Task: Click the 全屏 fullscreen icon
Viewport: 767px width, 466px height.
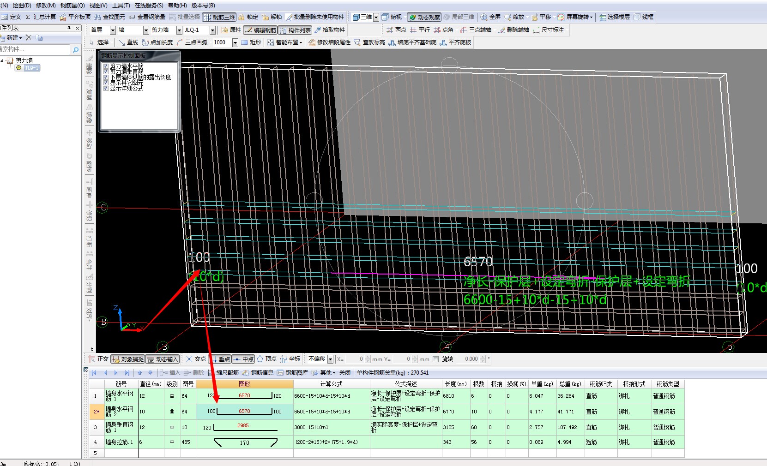Action: (x=484, y=17)
